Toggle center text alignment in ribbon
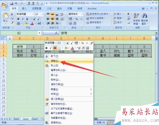 point(52,19)
